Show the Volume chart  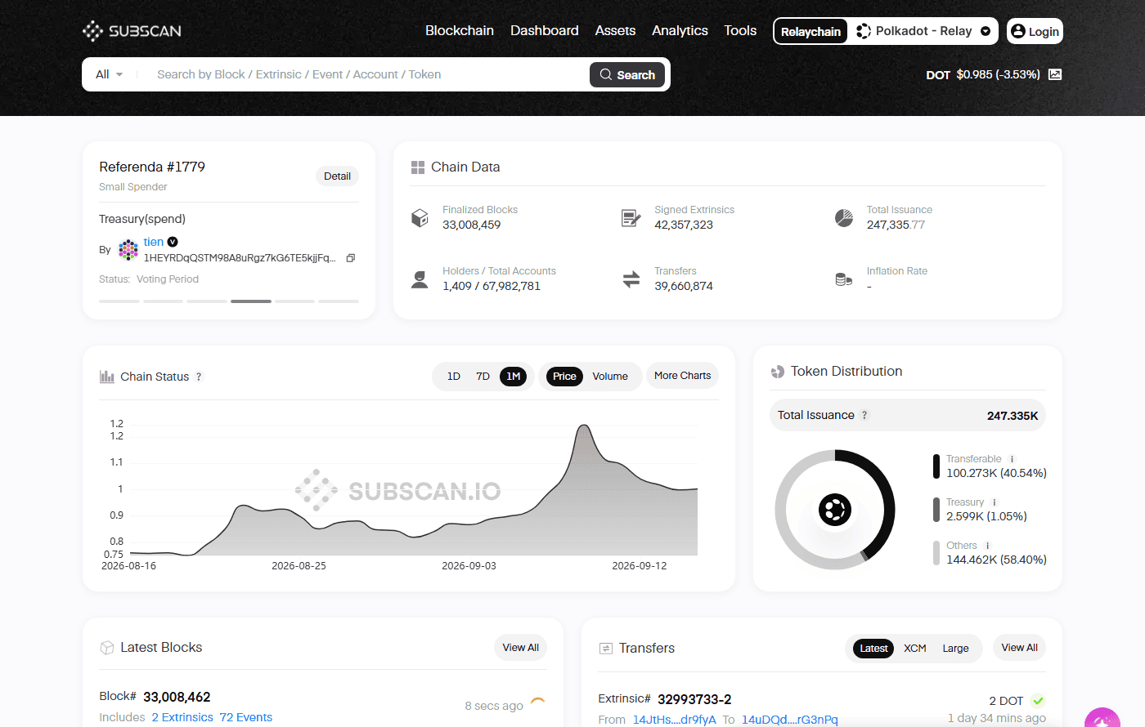pos(610,377)
